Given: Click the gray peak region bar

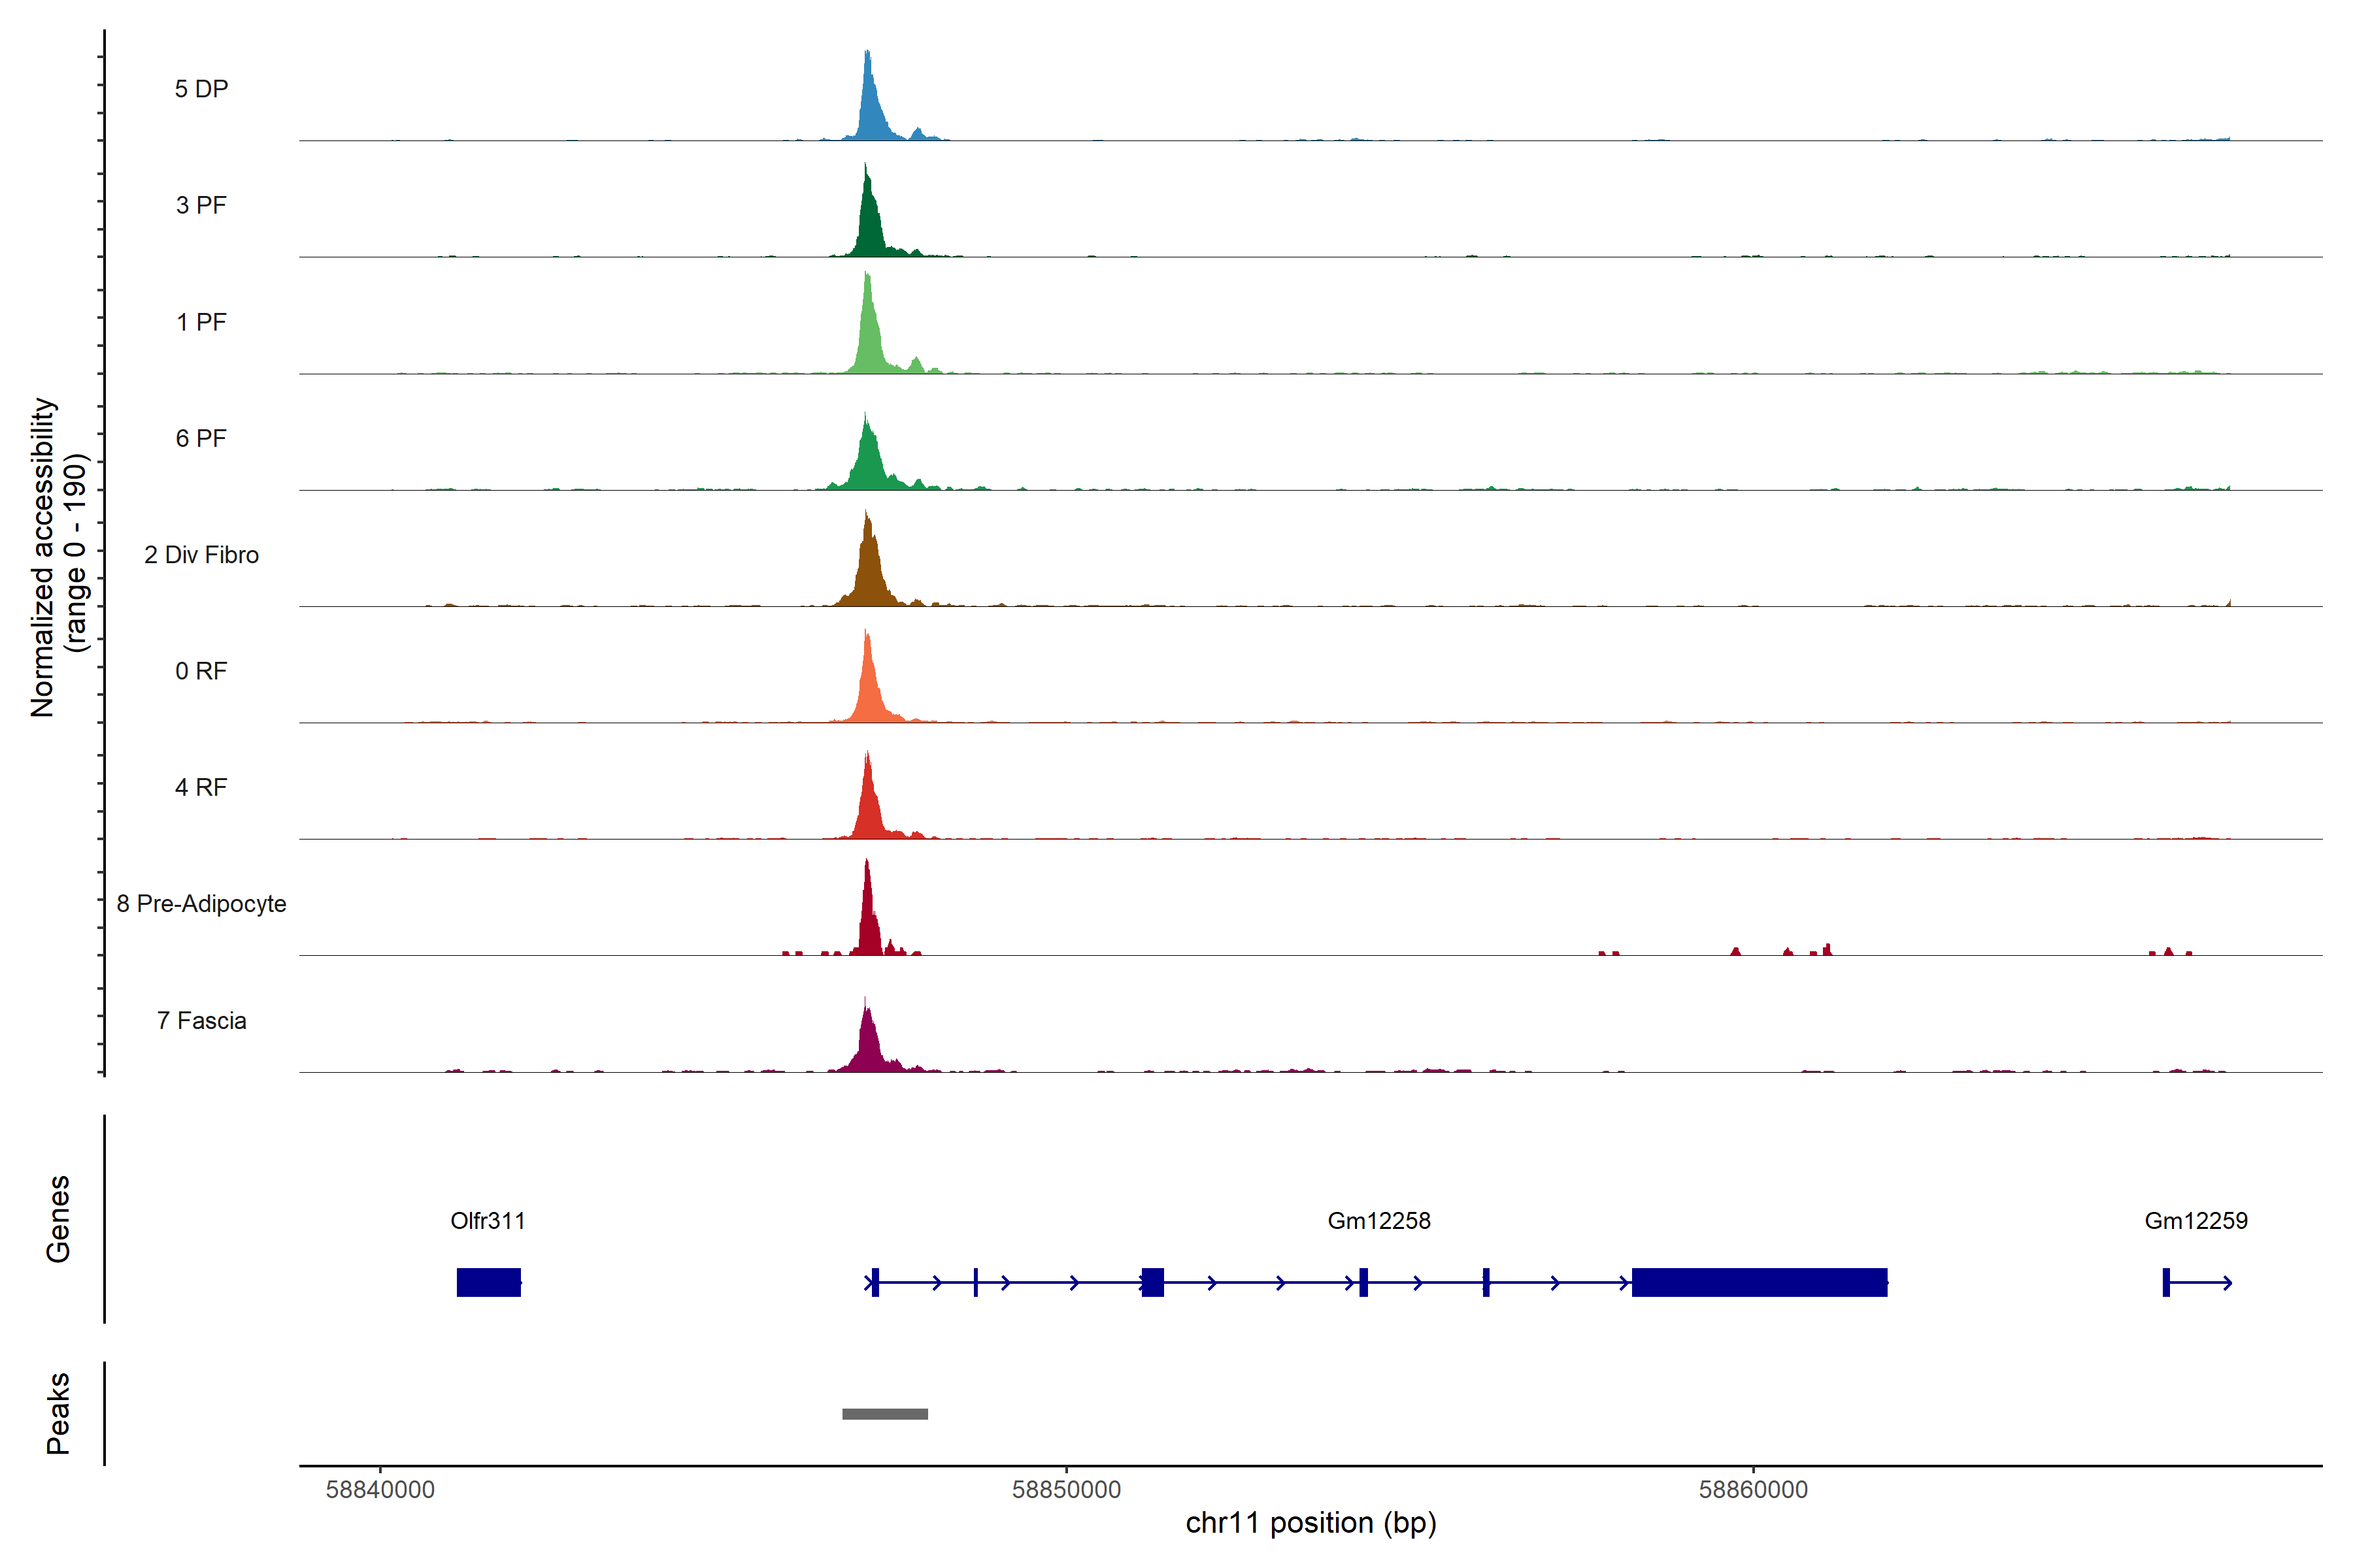Looking at the screenshot, I should (x=884, y=1414).
